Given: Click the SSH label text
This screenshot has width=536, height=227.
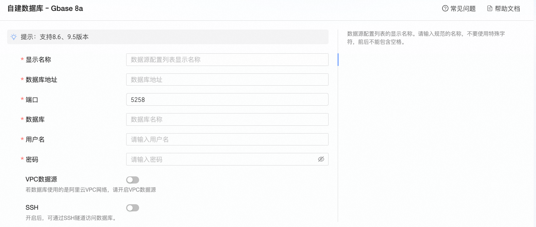Looking at the screenshot, I should (x=32, y=208).
